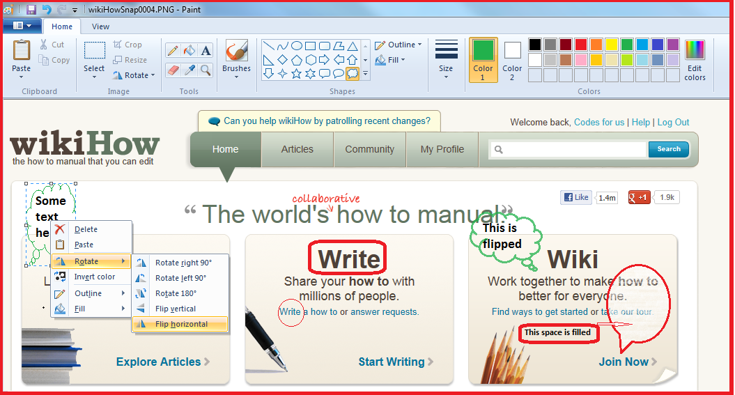Expand the Outline dropdown in Shapes
The width and height of the screenshot is (735, 395).
tap(399, 45)
